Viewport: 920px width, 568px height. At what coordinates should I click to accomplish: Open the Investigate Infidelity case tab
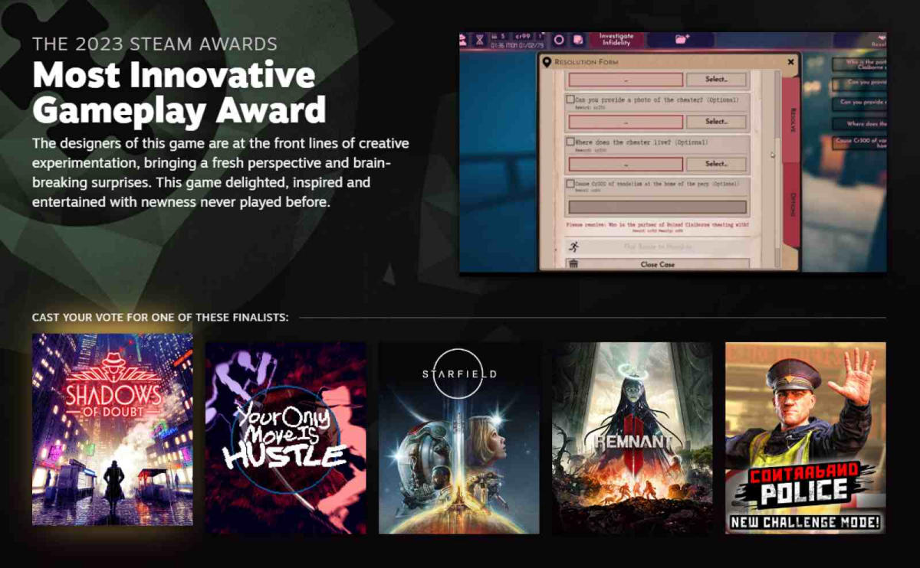(616, 40)
